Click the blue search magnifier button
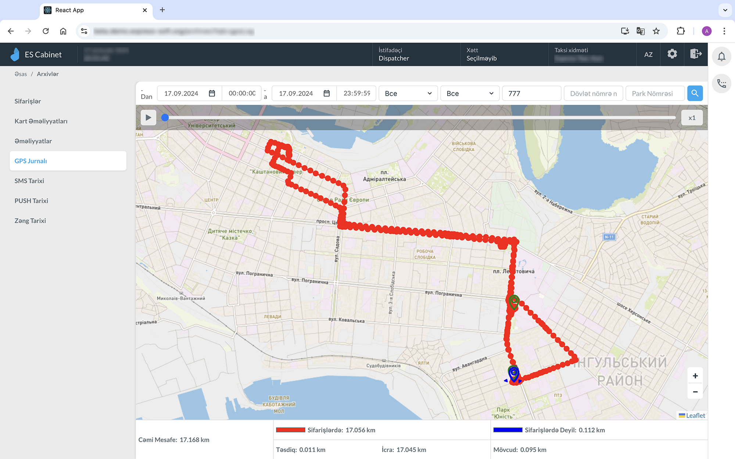The height and width of the screenshot is (459, 735). click(695, 93)
